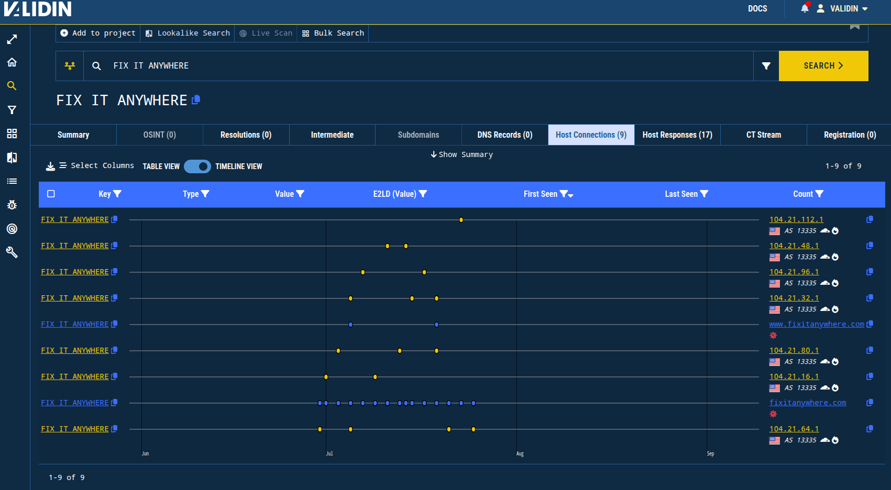Screen dimensions: 891x490
Task: Open the search sidebar icon
Action: coord(12,86)
